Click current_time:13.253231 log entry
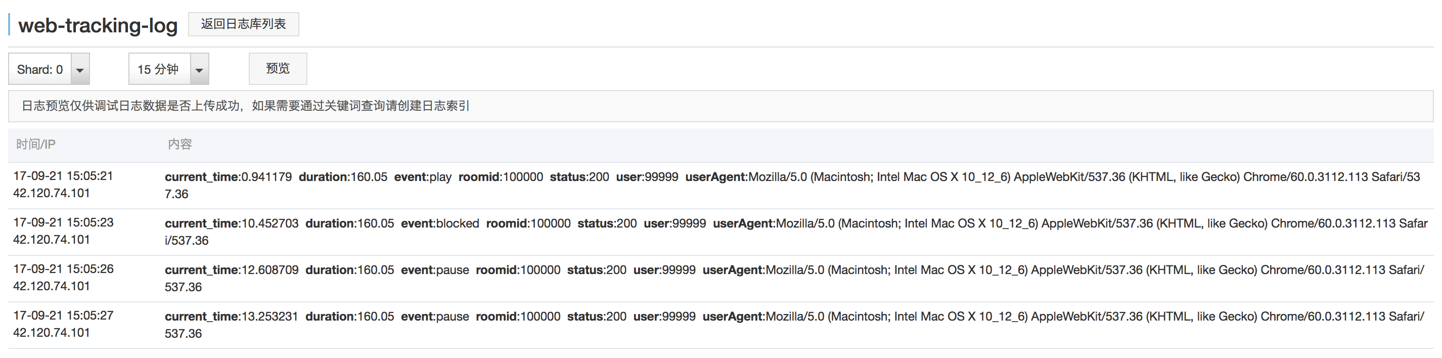This screenshot has width=1442, height=358. click(x=231, y=317)
